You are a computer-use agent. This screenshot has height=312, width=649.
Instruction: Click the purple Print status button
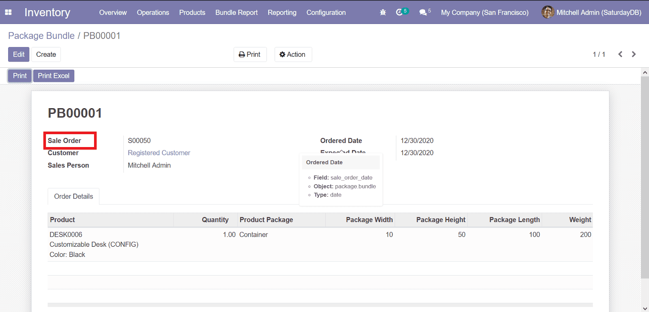pos(20,76)
